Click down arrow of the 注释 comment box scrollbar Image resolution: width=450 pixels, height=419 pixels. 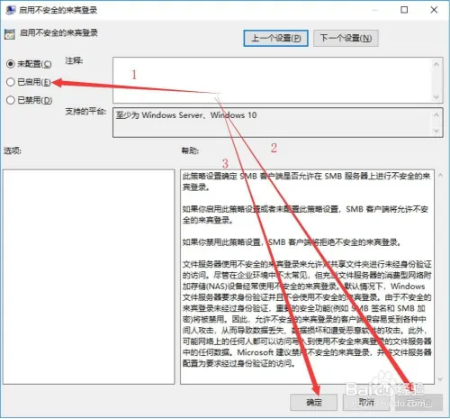click(436, 97)
